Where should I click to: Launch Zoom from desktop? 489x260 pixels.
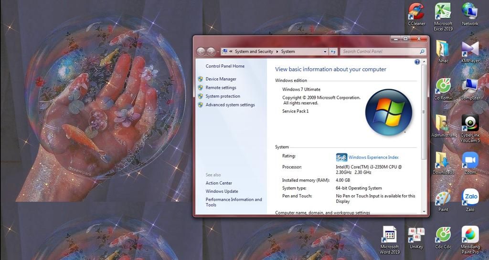(x=470, y=163)
